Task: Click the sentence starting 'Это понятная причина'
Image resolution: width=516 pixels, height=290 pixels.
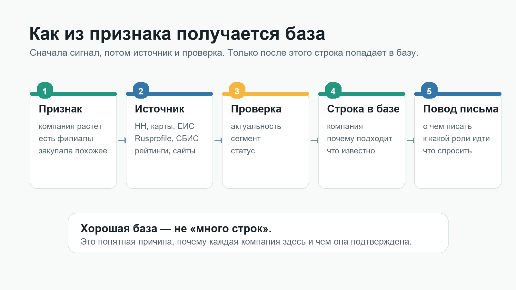Action: [x=246, y=242]
